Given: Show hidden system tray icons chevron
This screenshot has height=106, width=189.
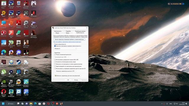Looking at the screenshot, I should [x=162, y=104].
